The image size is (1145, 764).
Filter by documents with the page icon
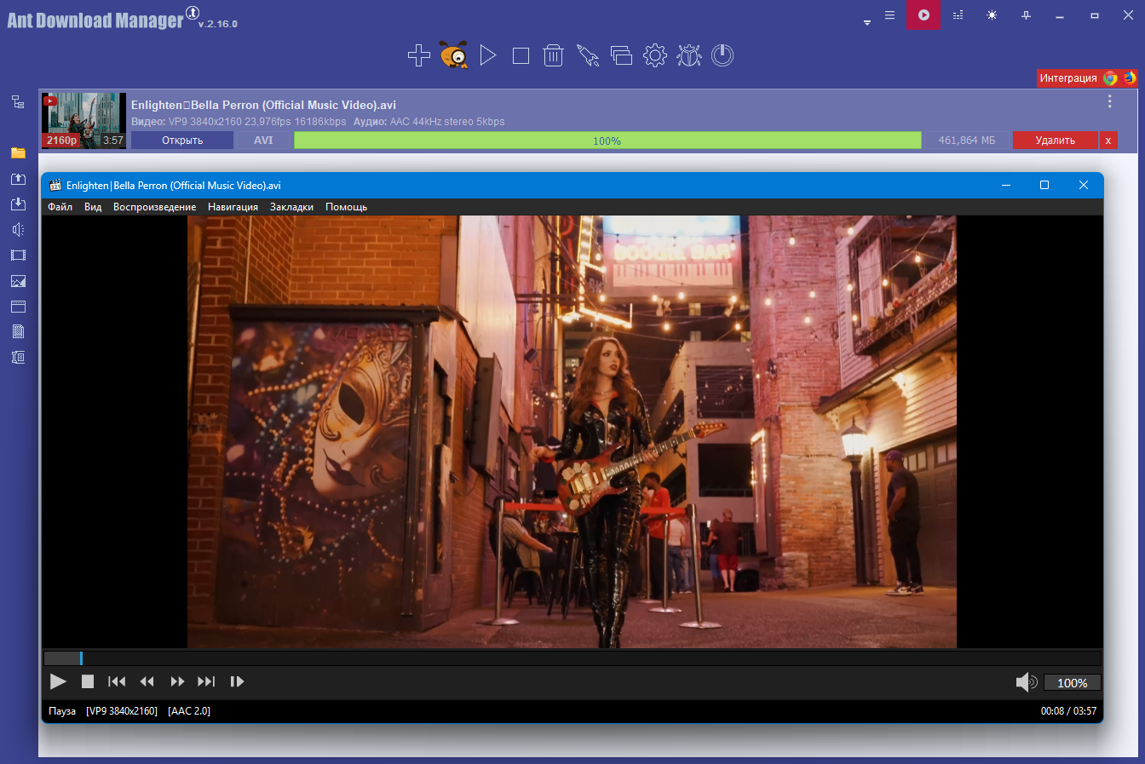coord(18,332)
